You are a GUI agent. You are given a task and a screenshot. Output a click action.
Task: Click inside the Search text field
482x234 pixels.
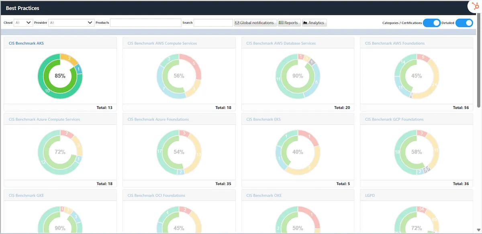tap(213, 23)
